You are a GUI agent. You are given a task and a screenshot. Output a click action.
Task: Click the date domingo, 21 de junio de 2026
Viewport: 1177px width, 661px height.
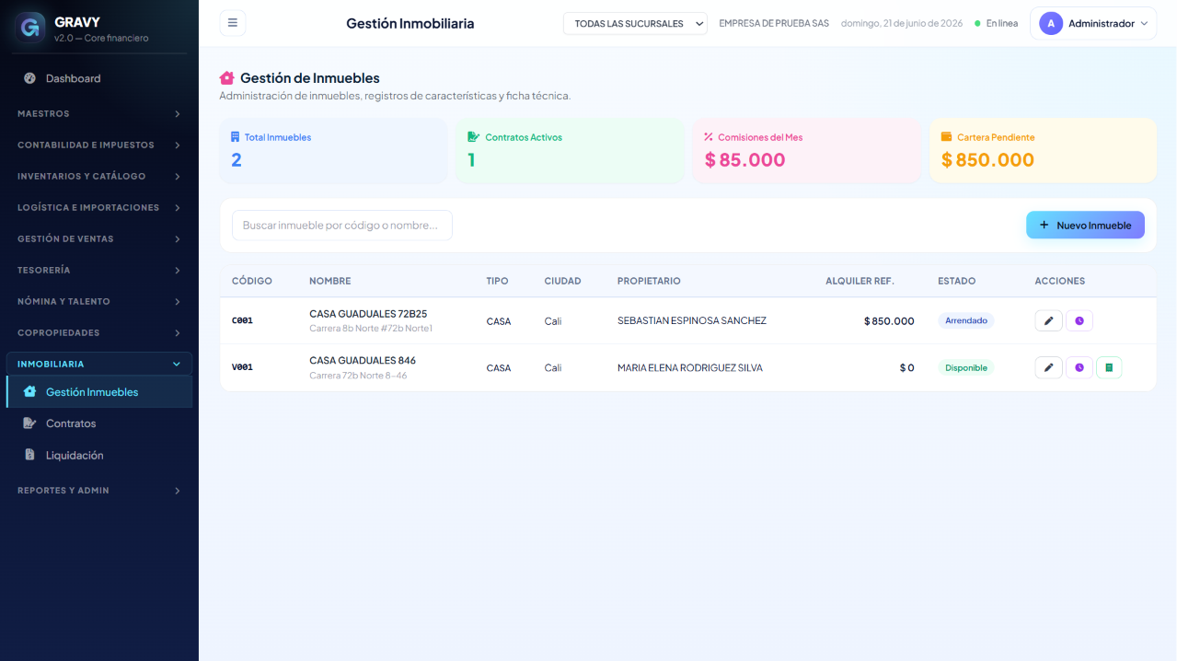(902, 23)
